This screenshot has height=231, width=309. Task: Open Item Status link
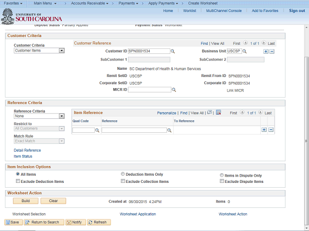click(x=23, y=156)
